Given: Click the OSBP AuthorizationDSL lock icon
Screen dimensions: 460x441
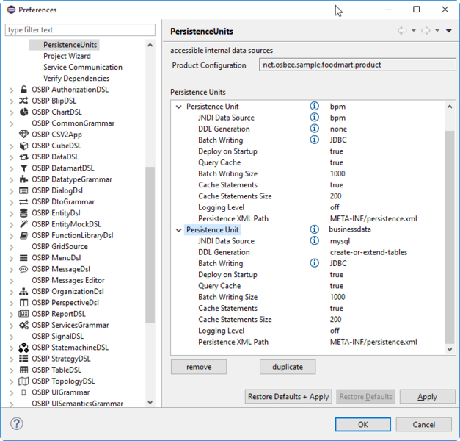Looking at the screenshot, I should 23,90.
